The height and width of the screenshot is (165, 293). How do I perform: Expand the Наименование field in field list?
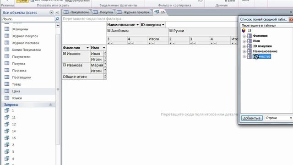pos(244,51)
